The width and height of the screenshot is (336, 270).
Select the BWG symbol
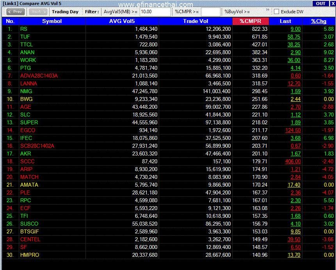pyautogui.click(x=27, y=99)
